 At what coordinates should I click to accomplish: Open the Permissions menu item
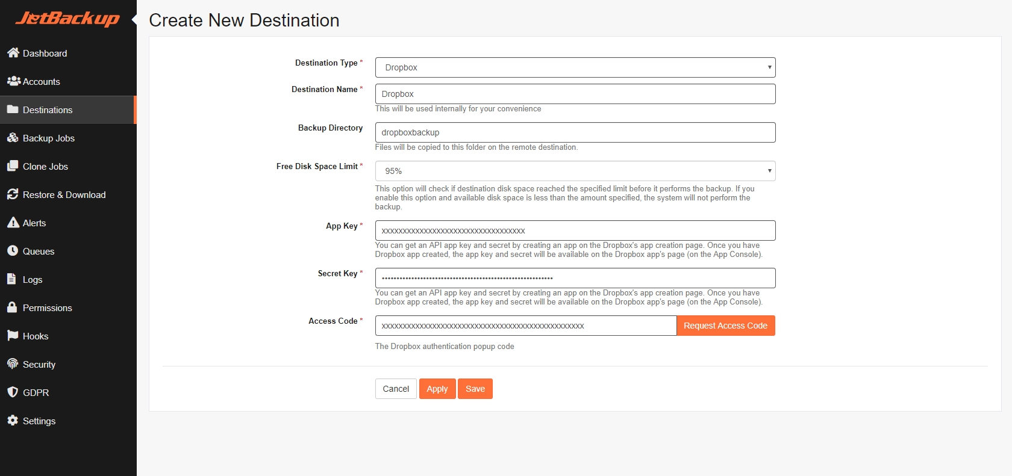coord(68,308)
